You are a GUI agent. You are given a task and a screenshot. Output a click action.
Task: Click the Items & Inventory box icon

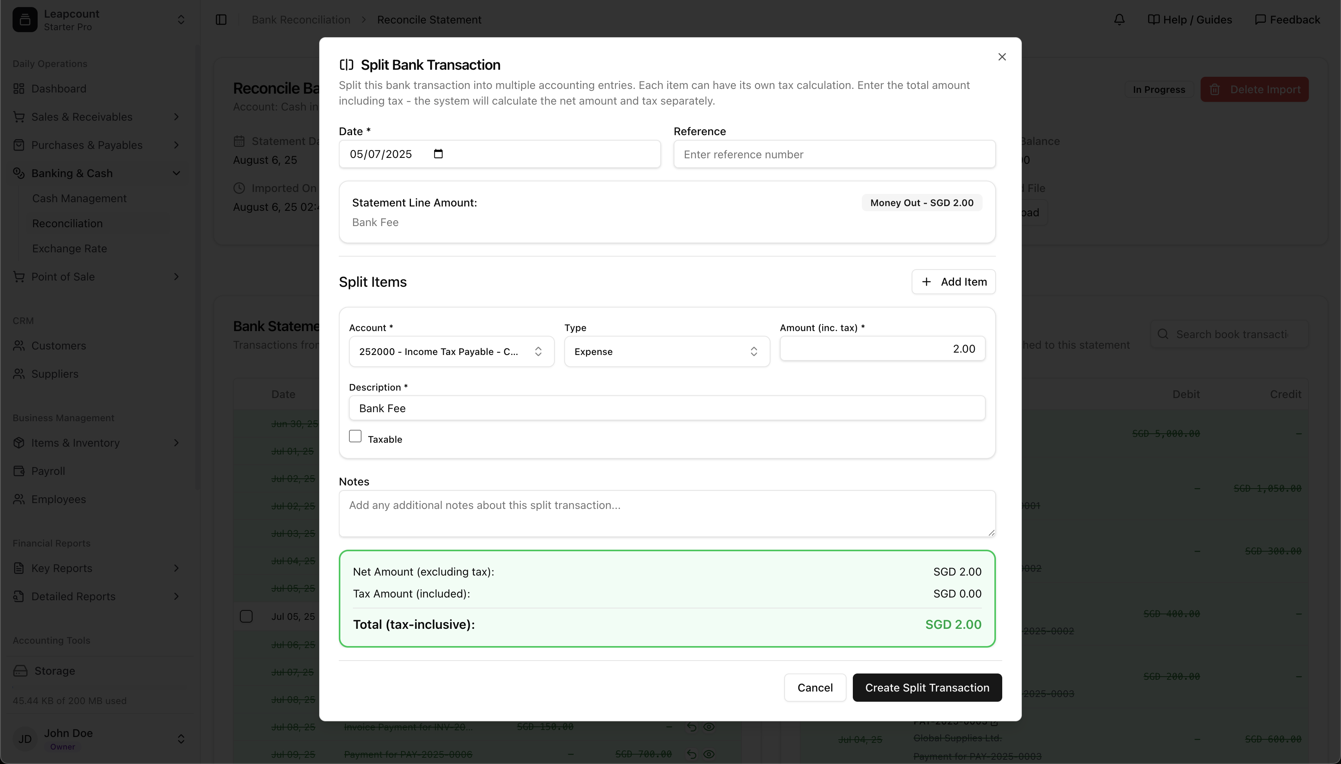(19, 443)
